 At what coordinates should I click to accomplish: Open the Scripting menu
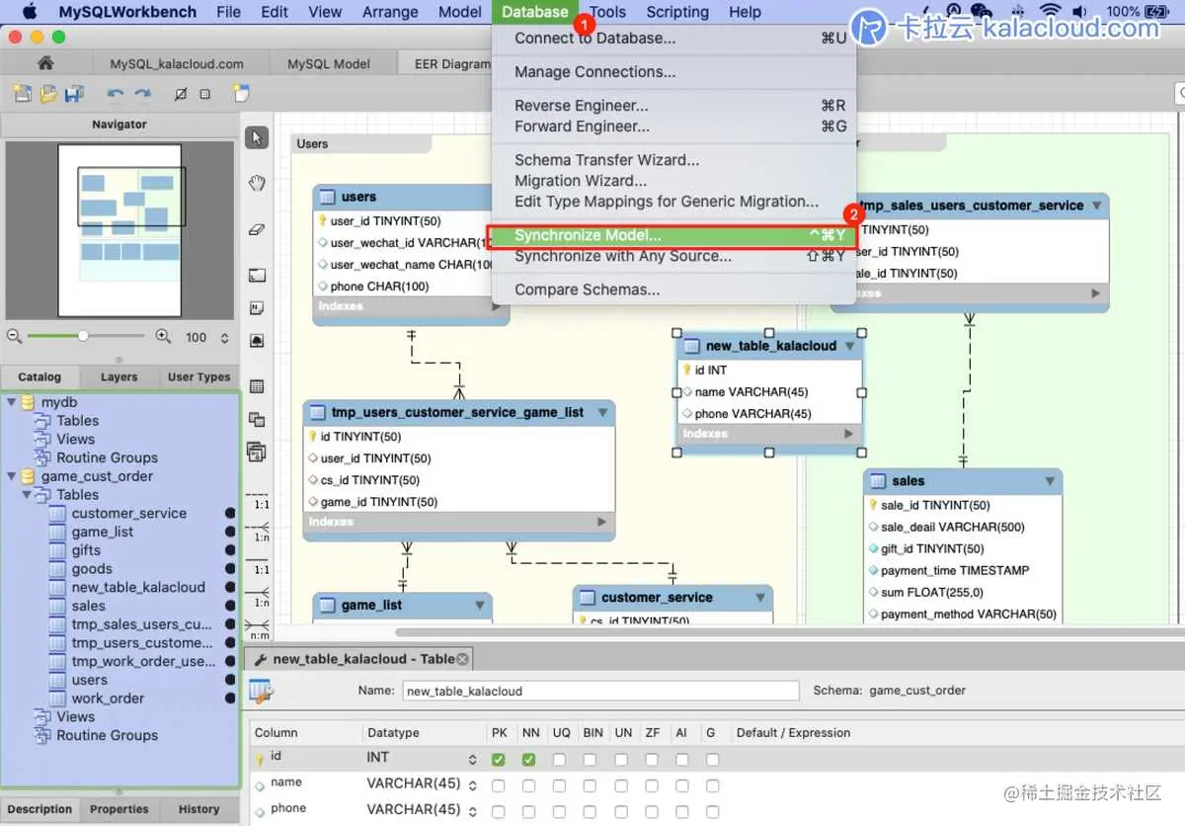coord(677,12)
